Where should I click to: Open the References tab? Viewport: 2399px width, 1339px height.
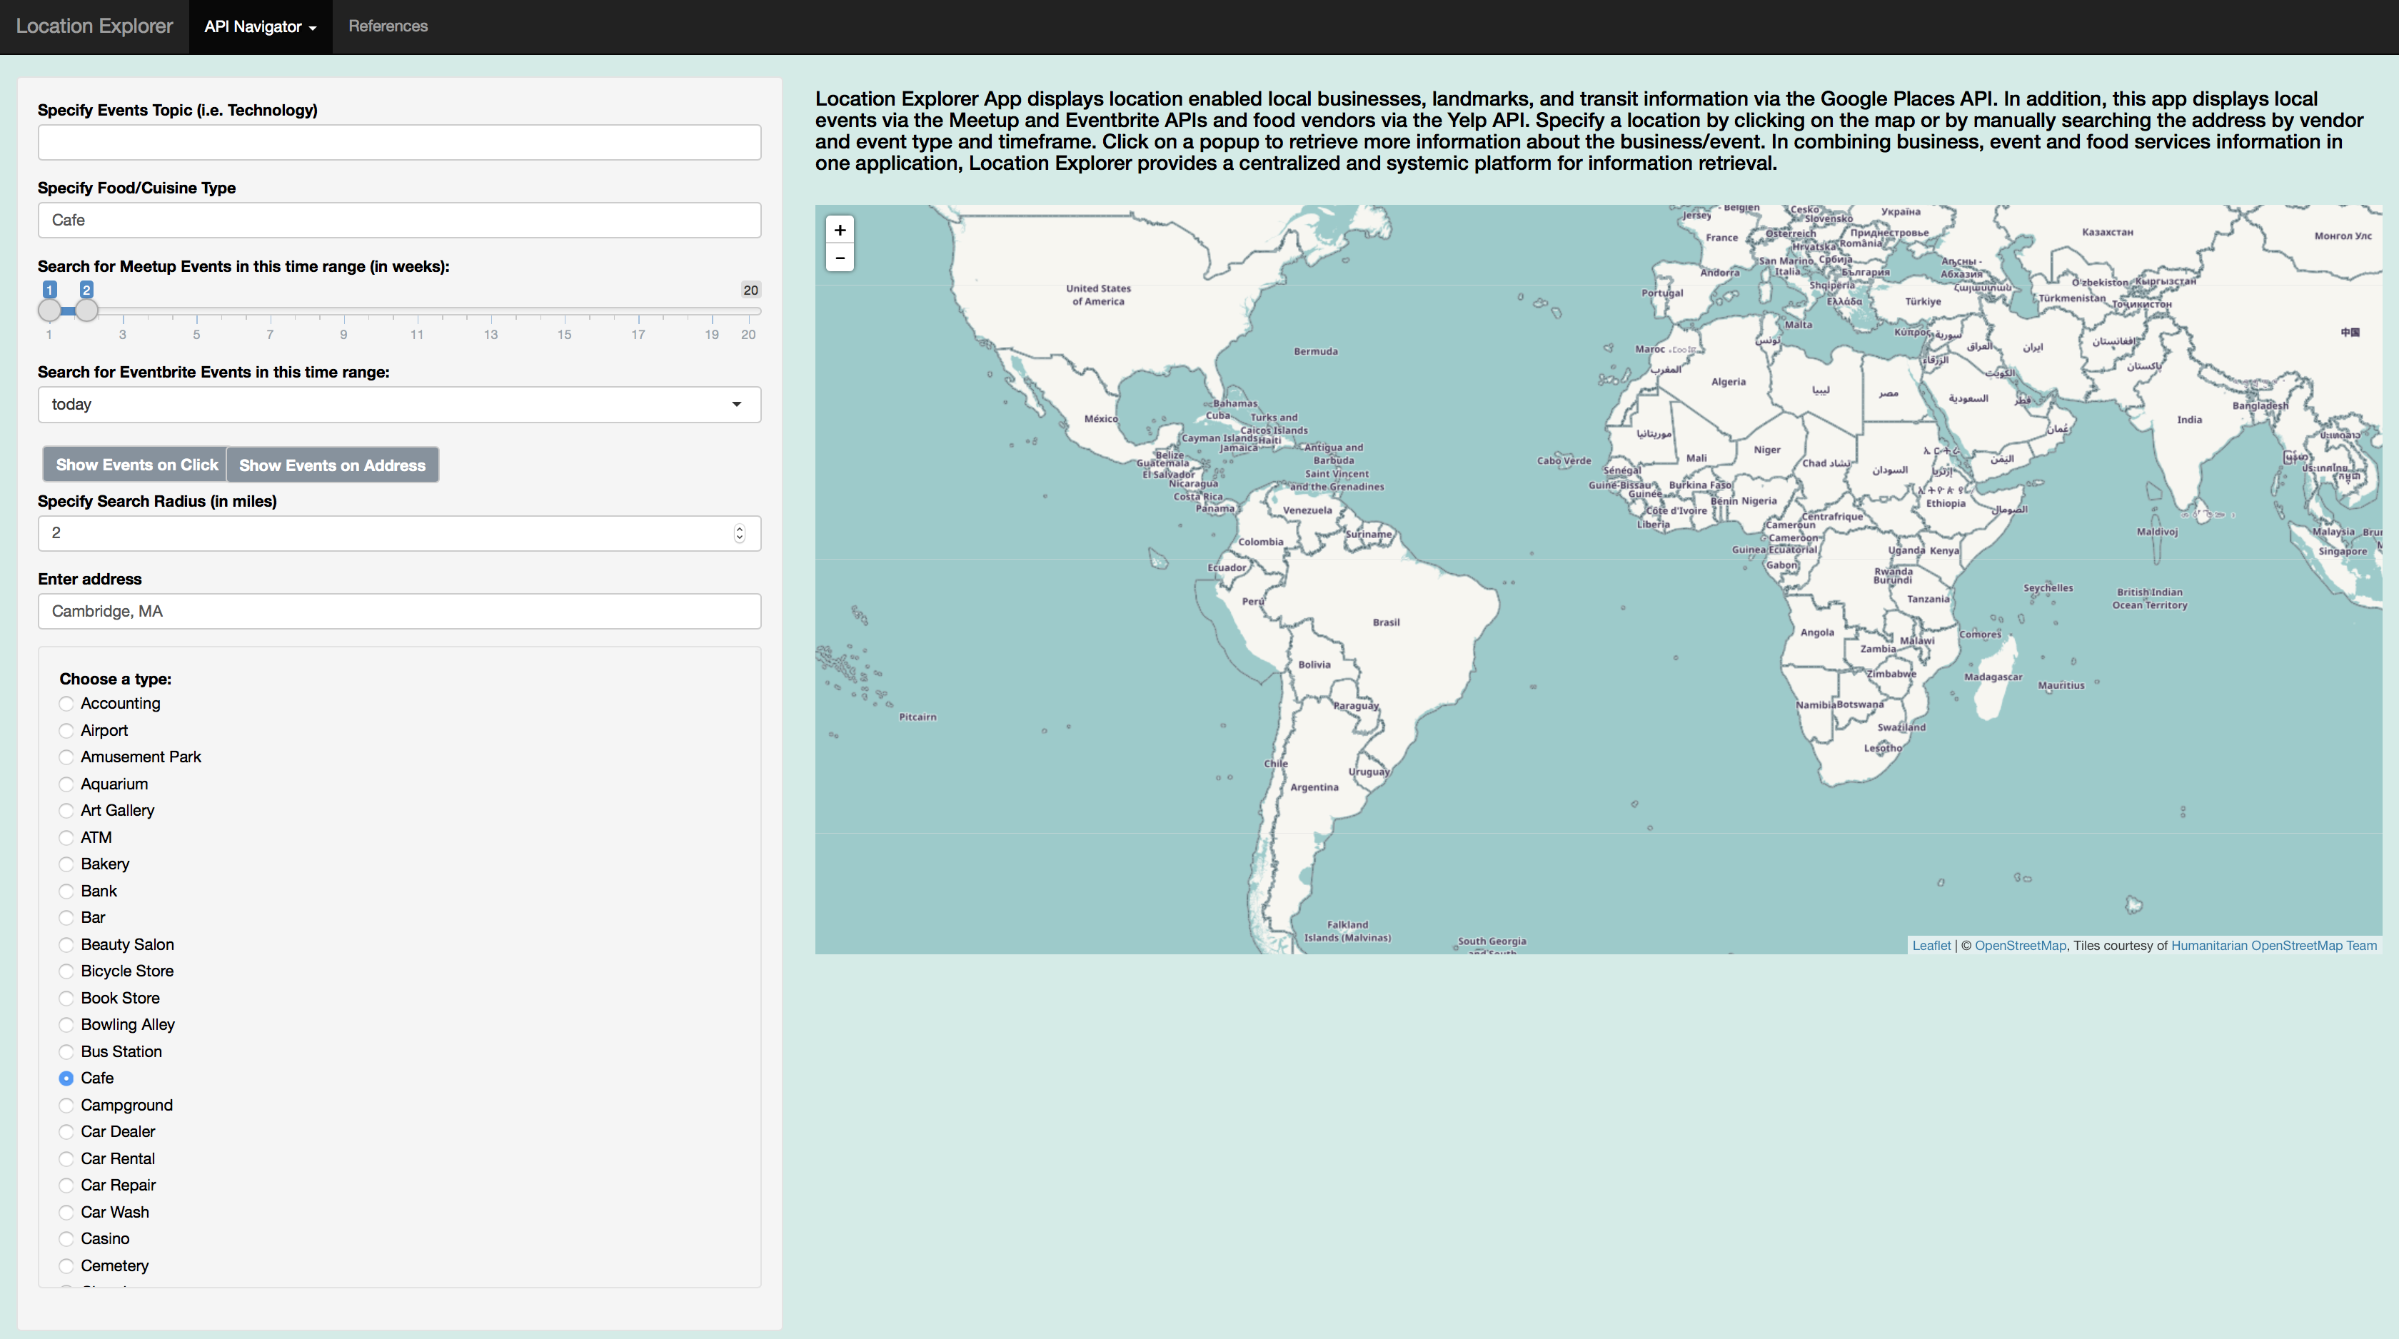[x=388, y=26]
